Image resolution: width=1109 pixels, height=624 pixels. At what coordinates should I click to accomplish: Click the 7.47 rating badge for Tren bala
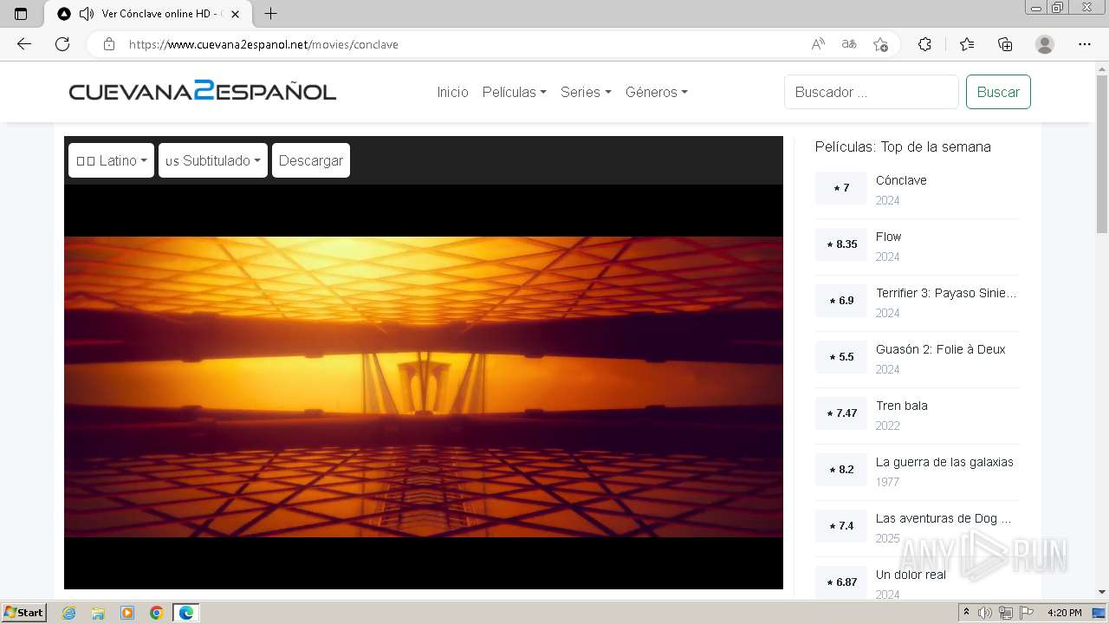pyautogui.click(x=840, y=413)
